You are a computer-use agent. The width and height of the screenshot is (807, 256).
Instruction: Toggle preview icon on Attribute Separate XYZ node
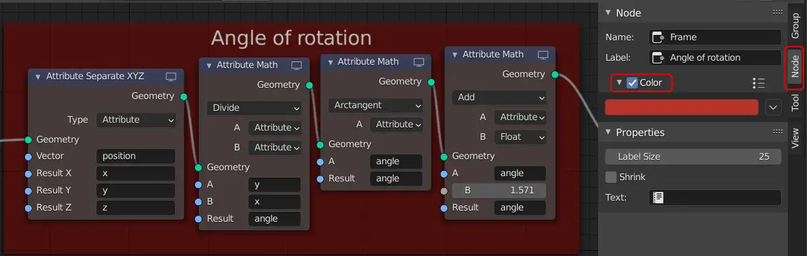point(171,77)
